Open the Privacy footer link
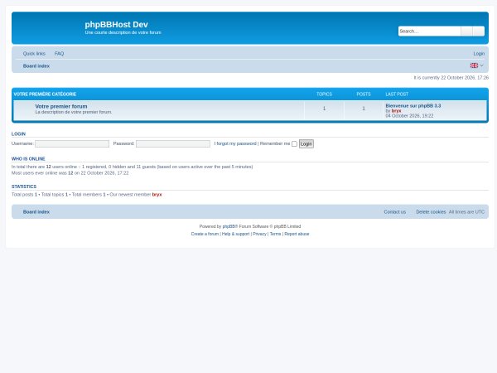This screenshot has height=373, width=497. [x=259, y=234]
